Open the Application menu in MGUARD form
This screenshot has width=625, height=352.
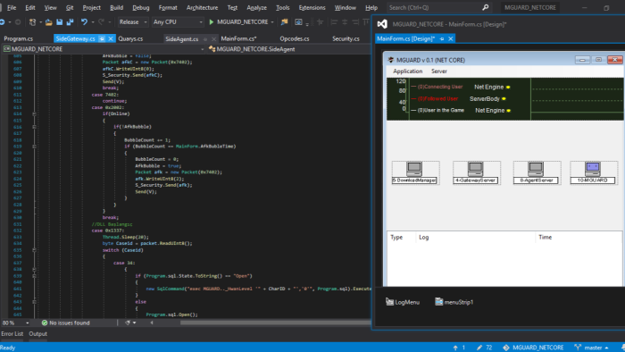(x=407, y=71)
